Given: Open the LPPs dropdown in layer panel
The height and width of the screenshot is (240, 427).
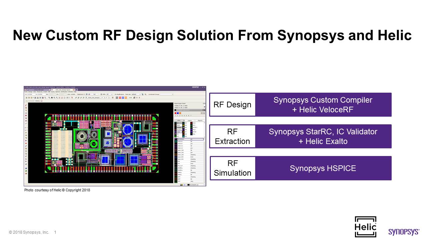Looking at the screenshot, I should [x=179, y=121].
